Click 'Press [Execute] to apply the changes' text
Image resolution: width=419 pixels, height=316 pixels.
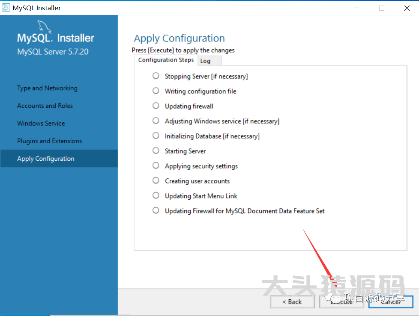pyautogui.click(x=183, y=50)
